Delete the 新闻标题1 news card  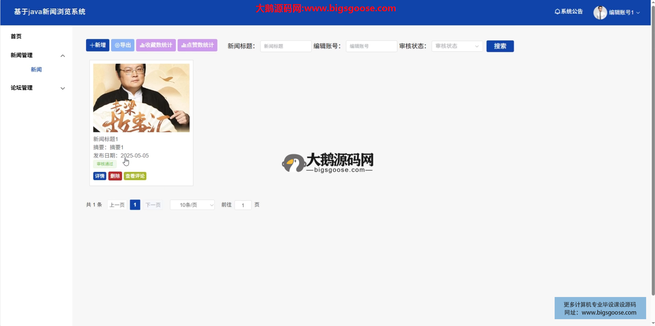[x=115, y=176]
